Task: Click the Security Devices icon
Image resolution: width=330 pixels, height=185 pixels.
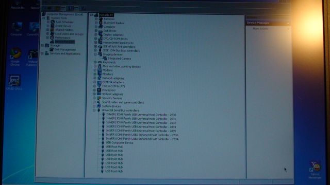Action: 99,98
